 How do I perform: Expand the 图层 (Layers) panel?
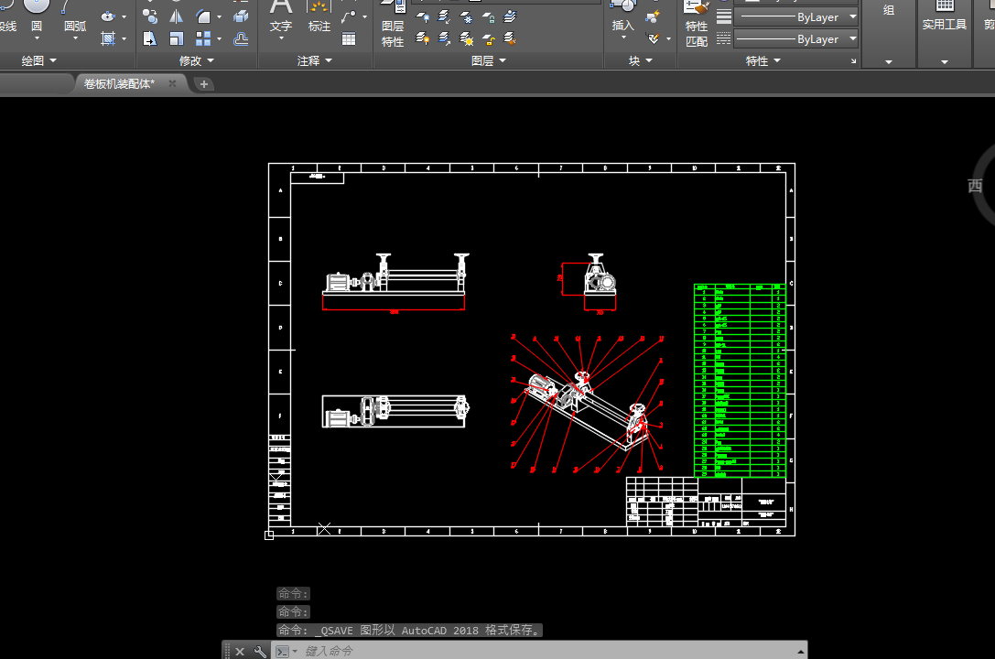[x=489, y=60]
